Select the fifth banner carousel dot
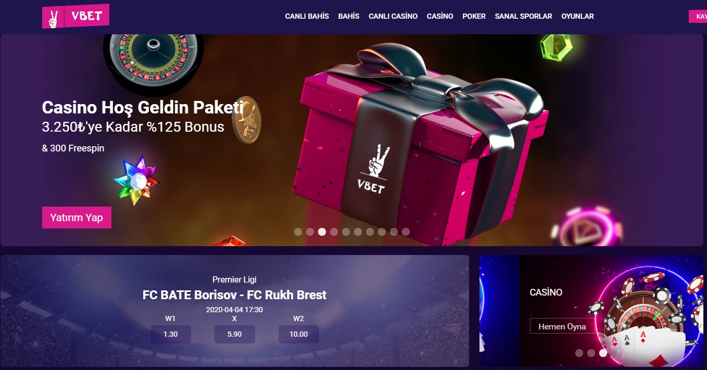 [346, 232]
